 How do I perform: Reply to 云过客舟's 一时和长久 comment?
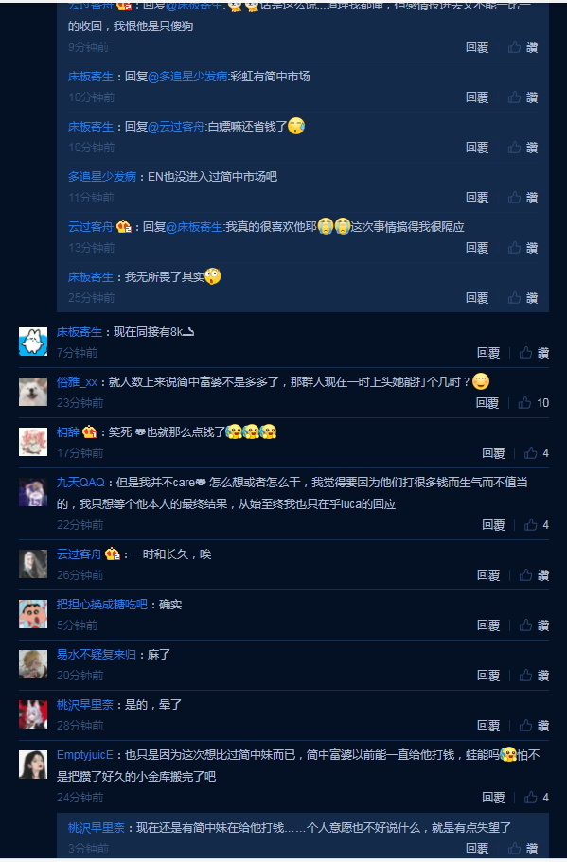(x=487, y=575)
